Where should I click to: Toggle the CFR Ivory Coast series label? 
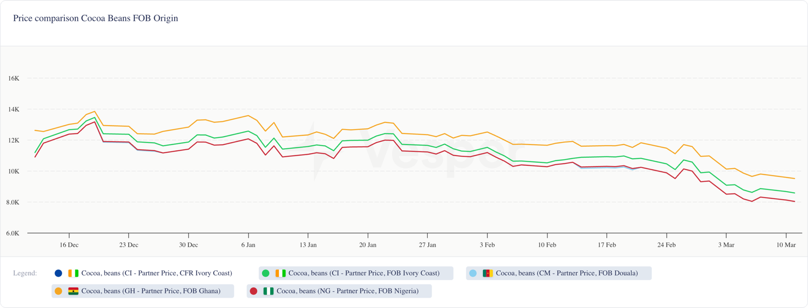pos(157,273)
